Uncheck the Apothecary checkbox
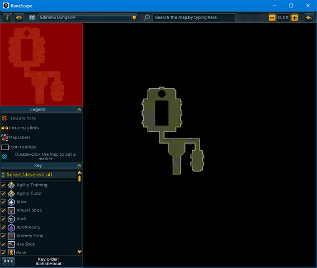The image size is (317, 268). tap(3, 227)
